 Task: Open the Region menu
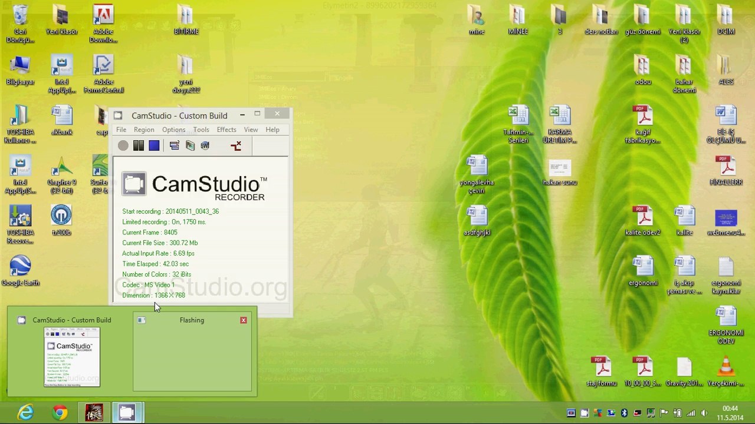144,130
